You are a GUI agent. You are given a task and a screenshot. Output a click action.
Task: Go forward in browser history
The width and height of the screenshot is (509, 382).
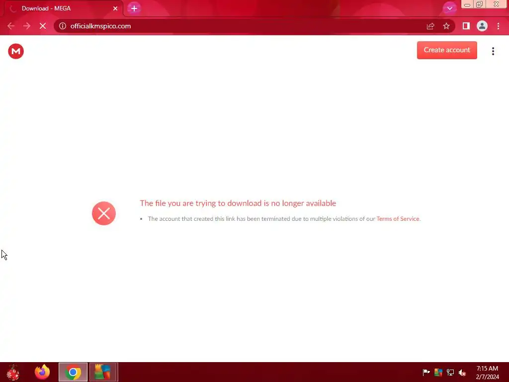coord(27,26)
